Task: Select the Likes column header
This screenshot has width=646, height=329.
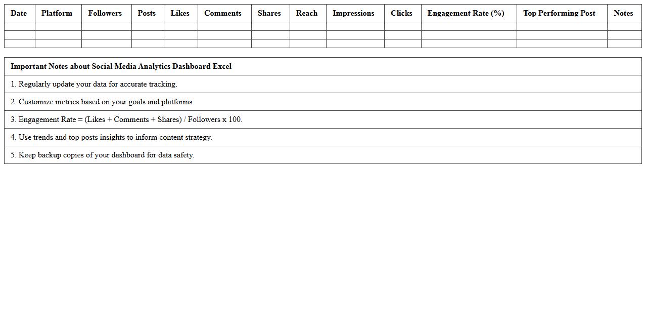Action: tap(180, 13)
